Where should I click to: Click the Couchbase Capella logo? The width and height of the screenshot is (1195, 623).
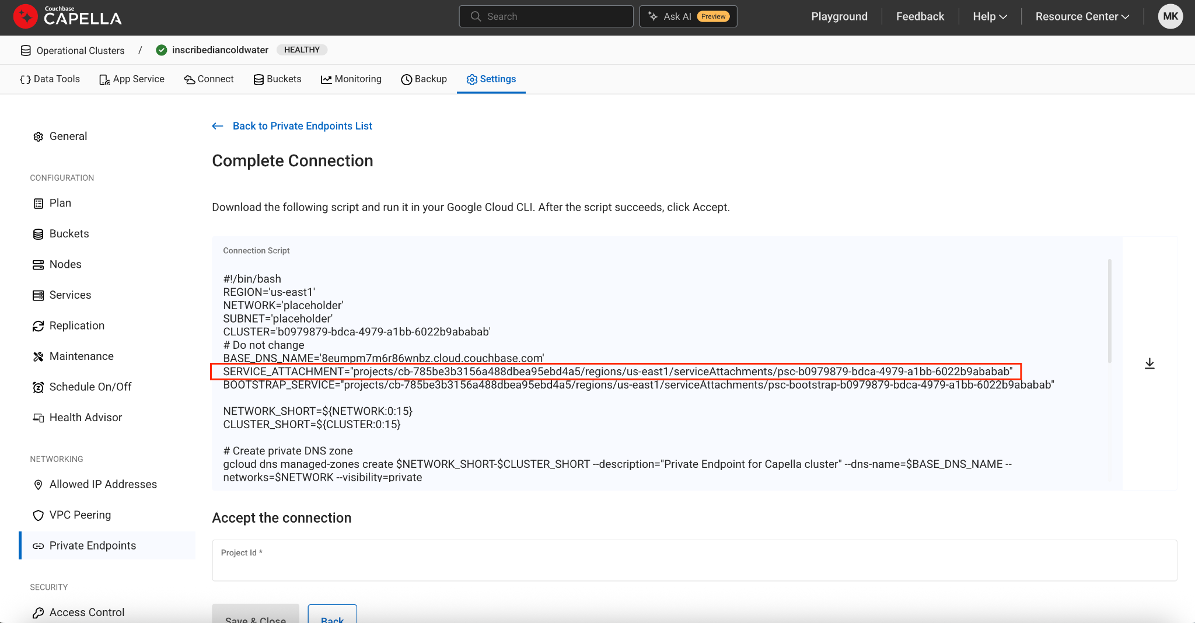68,16
